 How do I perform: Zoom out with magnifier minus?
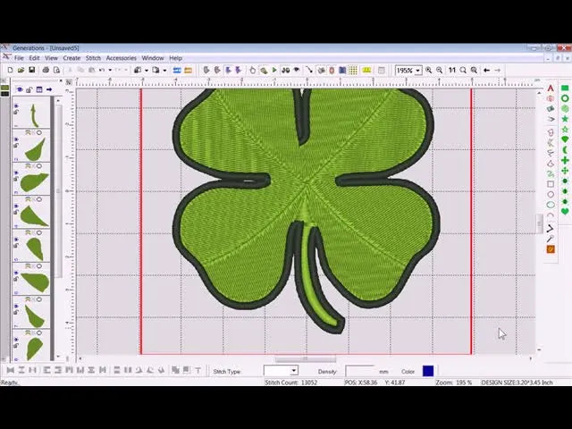(x=440, y=70)
